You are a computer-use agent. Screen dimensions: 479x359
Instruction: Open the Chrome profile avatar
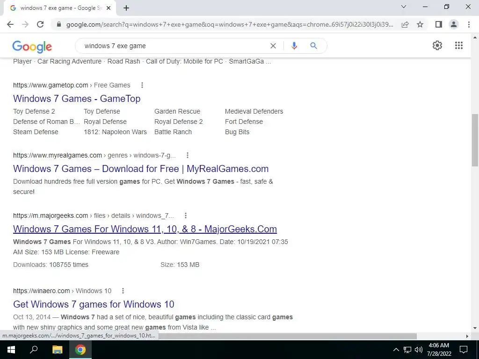coord(454,24)
